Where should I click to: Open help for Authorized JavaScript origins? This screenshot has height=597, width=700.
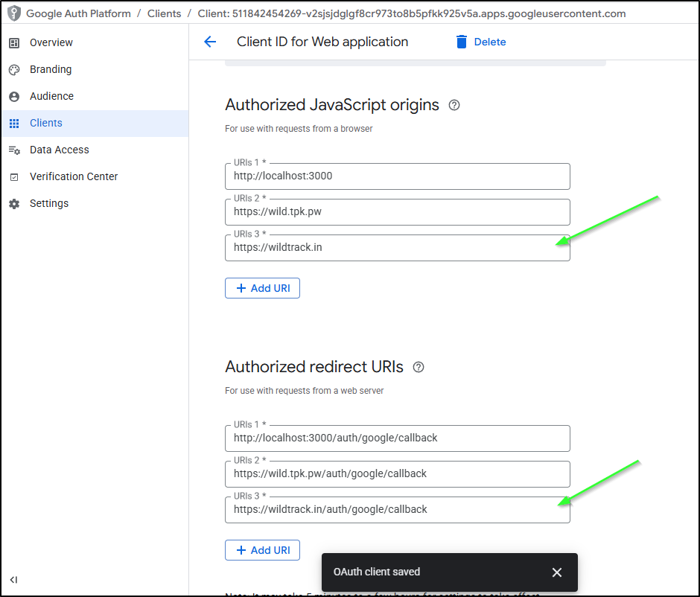454,105
